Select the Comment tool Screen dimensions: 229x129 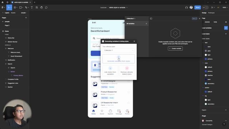point(46,8)
